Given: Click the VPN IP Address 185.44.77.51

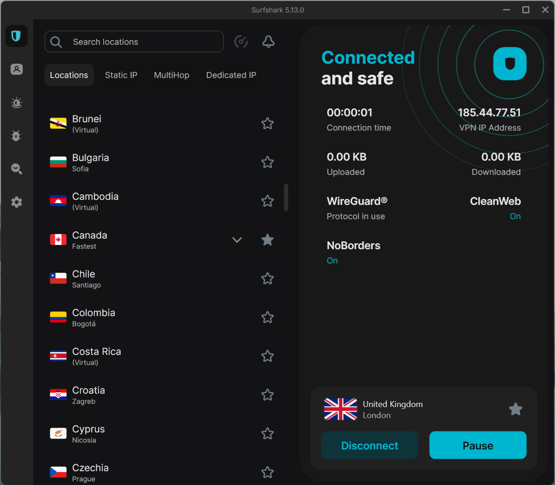Looking at the screenshot, I should 489,113.
